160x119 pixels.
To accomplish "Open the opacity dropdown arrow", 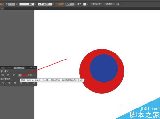I will point(75,4).
